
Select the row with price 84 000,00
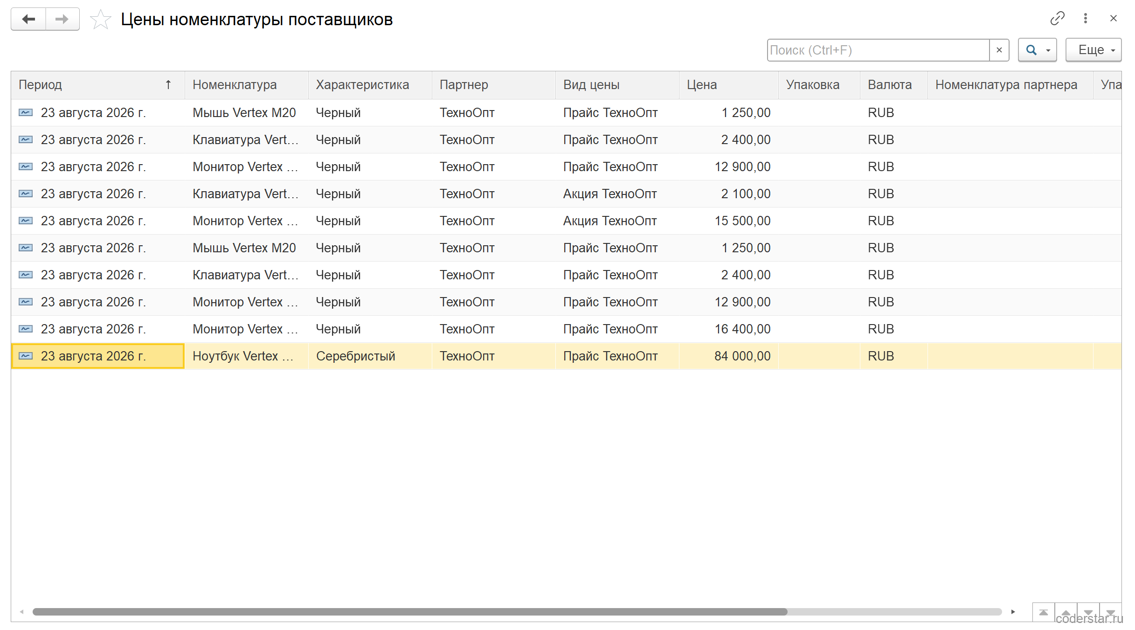pyautogui.click(x=566, y=356)
